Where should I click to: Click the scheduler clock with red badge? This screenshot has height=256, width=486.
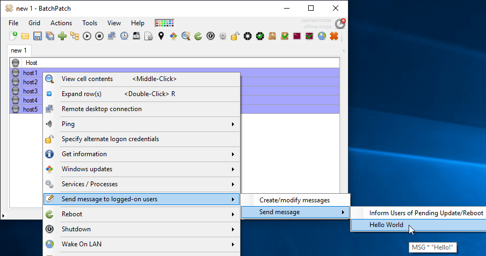(x=340, y=24)
